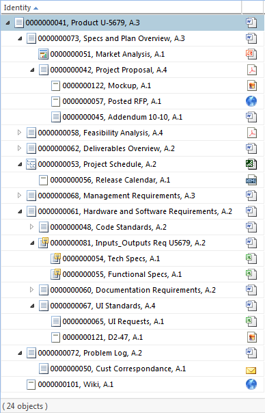Open Word file icon for Specs and Plan Overview
The width and height of the screenshot is (265, 413).
(x=251, y=38)
